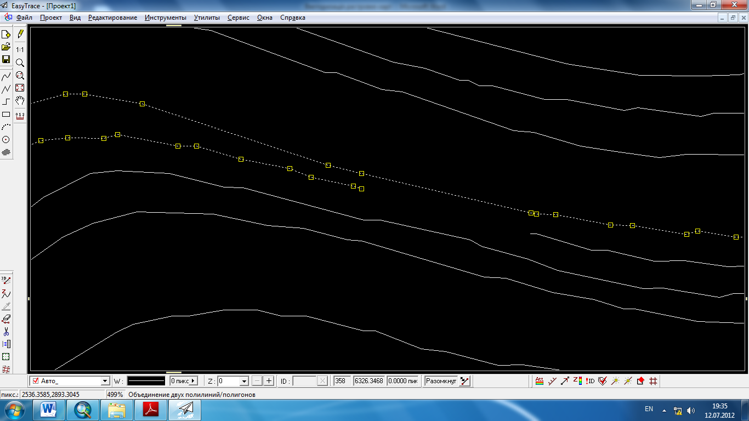Open the Редактирование menu
Screen dimensions: 749x421
point(112,18)
